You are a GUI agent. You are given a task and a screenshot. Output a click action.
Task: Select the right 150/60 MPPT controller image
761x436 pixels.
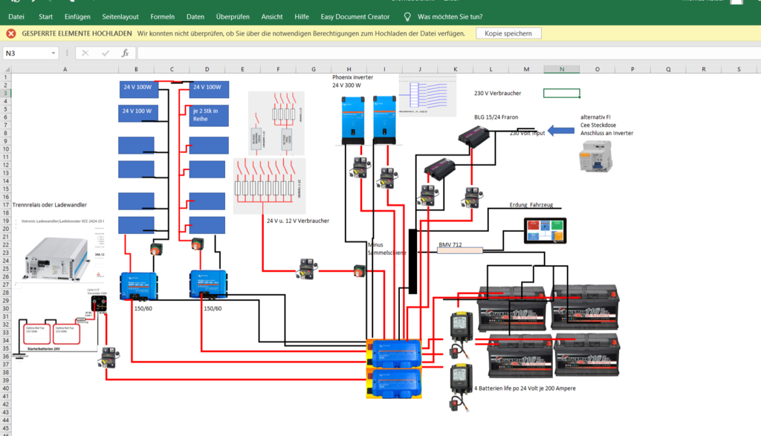208,284
